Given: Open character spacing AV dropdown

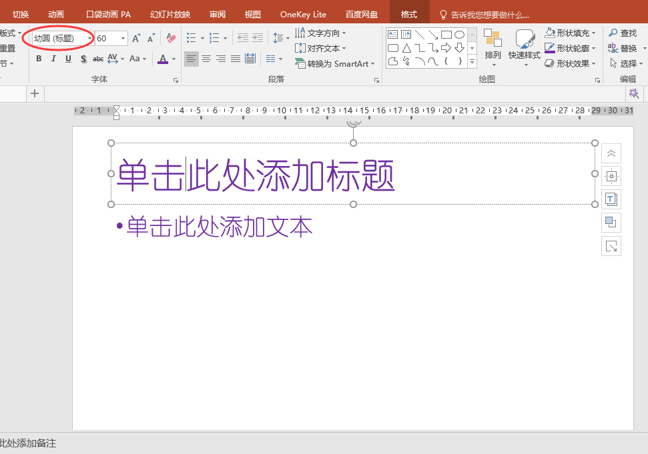Looking at the screenshot, I should [x=115, y=59].
